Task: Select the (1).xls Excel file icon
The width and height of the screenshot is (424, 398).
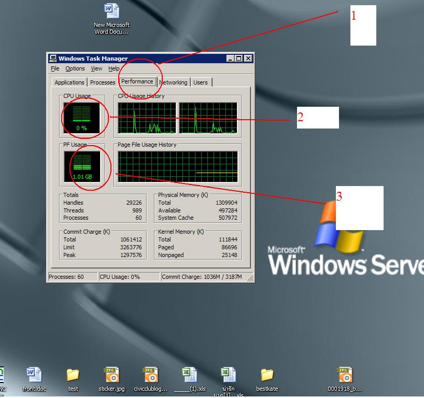Action: coord(189,375)
